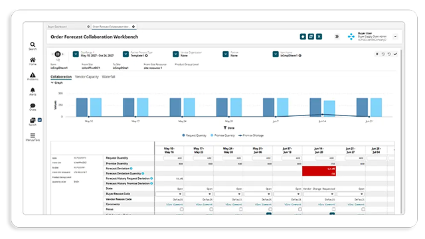This screenshot has height=239, width=425.
Task: Open the Problems warning icon
Action: point(33,75)
